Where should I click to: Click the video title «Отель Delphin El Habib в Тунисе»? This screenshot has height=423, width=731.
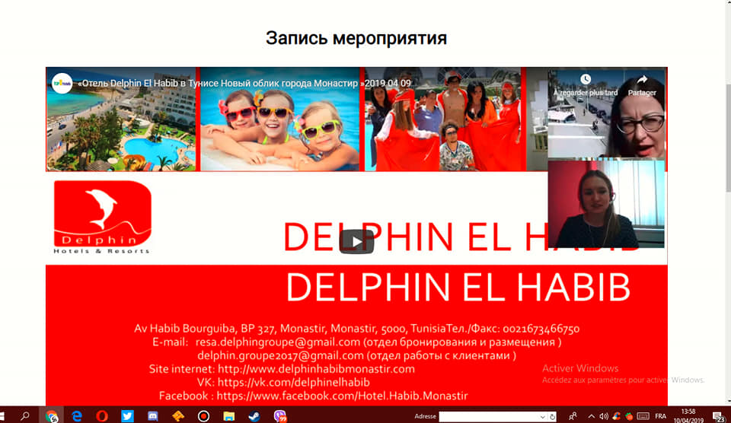pos(244,84)
